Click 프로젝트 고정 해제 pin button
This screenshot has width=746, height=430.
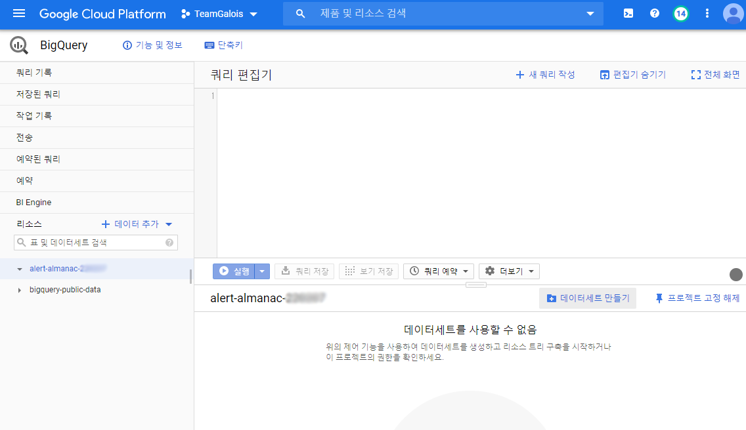697,298
